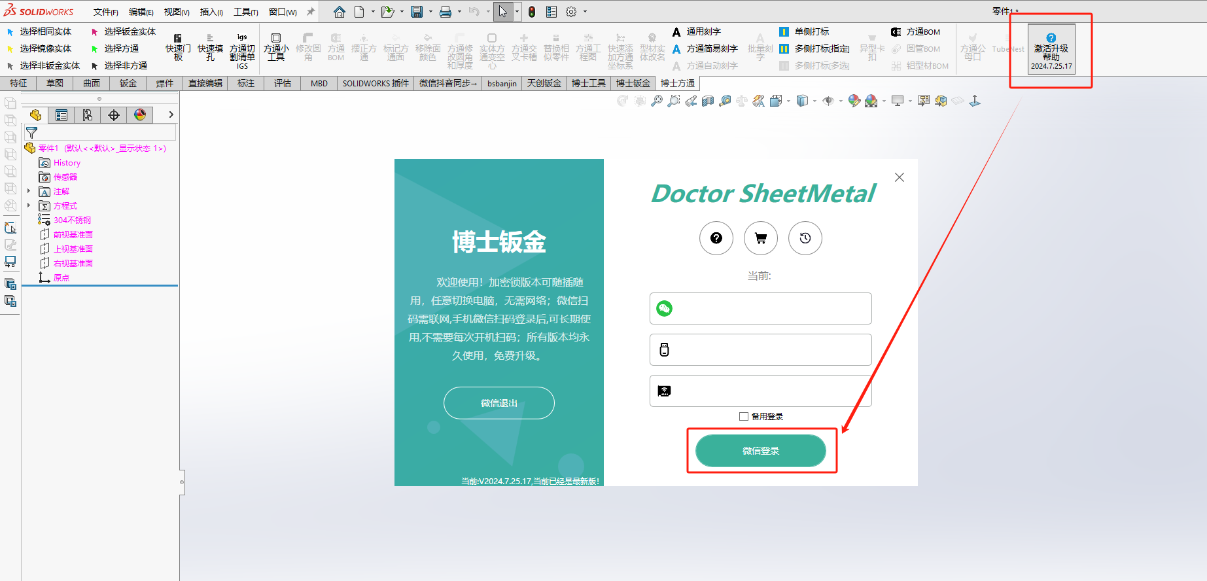Click the Zoom to Fit magnifier icon
The image size is (1207, 581).
pos(657,101)
